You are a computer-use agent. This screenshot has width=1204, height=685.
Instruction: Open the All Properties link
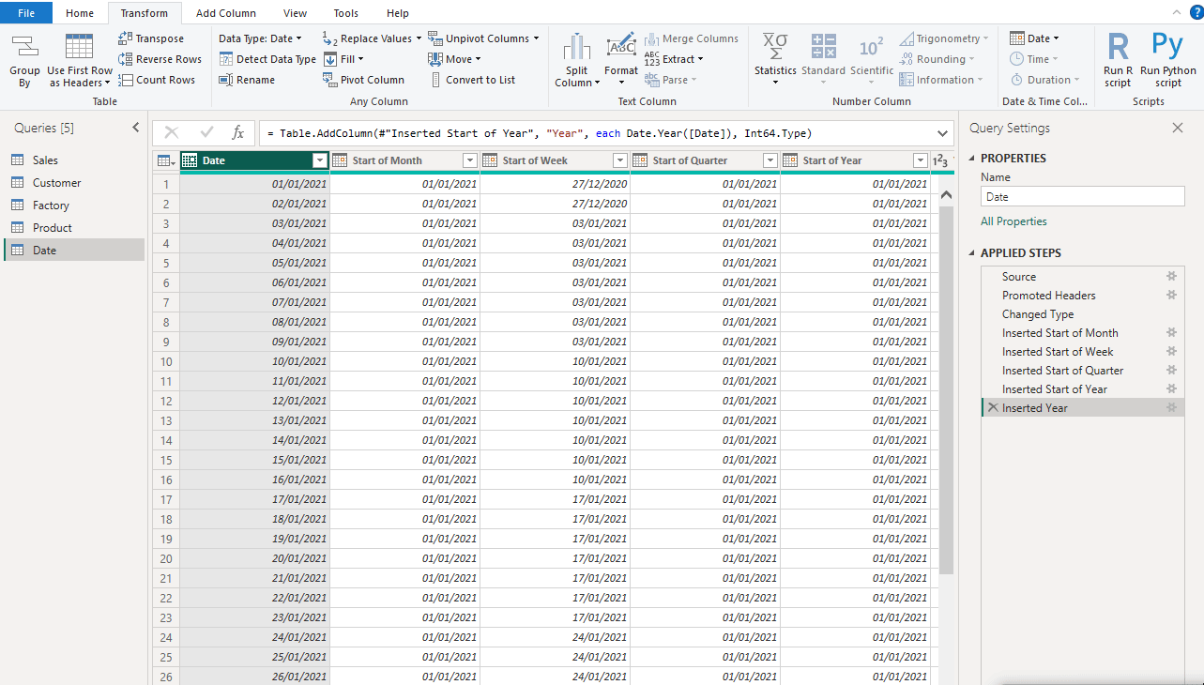pos(1013,221)
